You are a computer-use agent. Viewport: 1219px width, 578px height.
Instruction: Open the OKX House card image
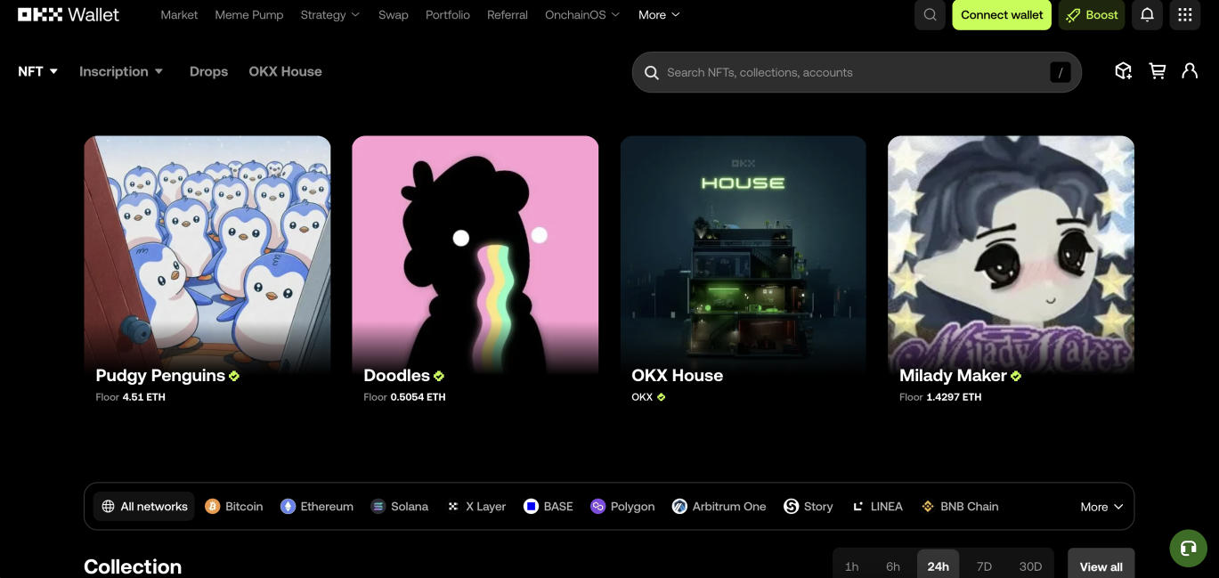coord(743,253)
